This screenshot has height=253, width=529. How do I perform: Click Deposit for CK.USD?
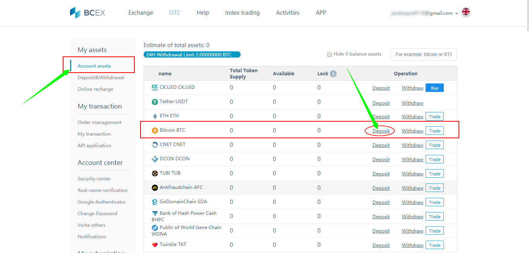[x=381, y=88]
